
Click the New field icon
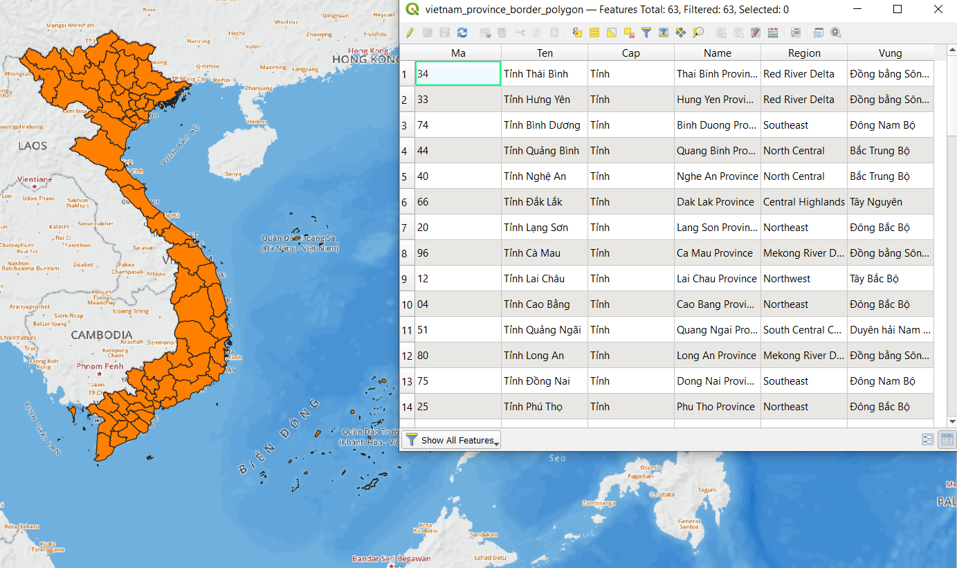722,33
